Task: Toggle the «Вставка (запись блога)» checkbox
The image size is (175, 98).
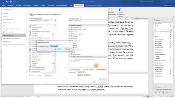Action: pyautogui.click(x=71, y=29)
